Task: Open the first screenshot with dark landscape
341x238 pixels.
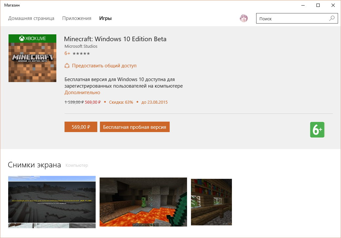Action: (52, 202)
